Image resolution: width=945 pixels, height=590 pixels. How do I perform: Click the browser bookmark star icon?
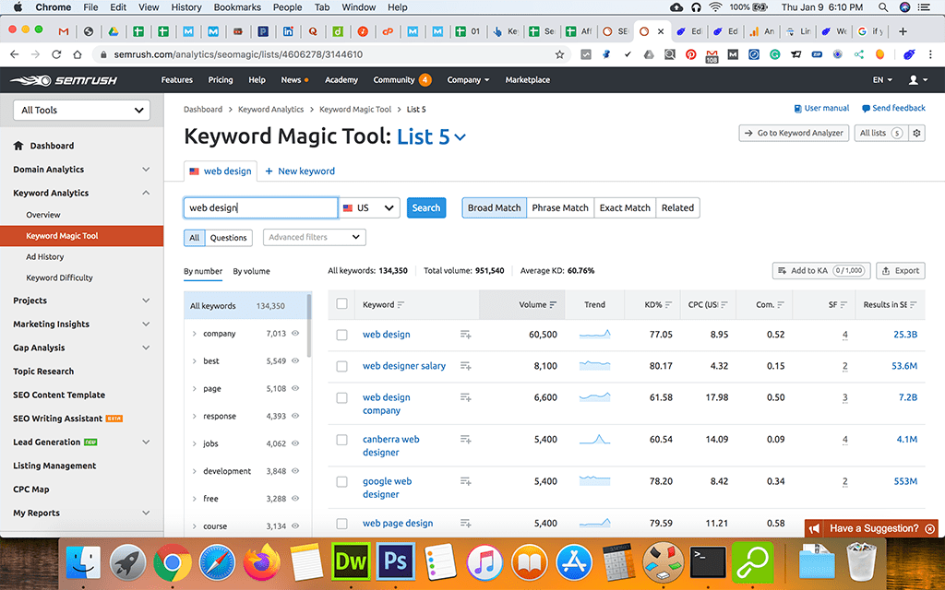559,54
